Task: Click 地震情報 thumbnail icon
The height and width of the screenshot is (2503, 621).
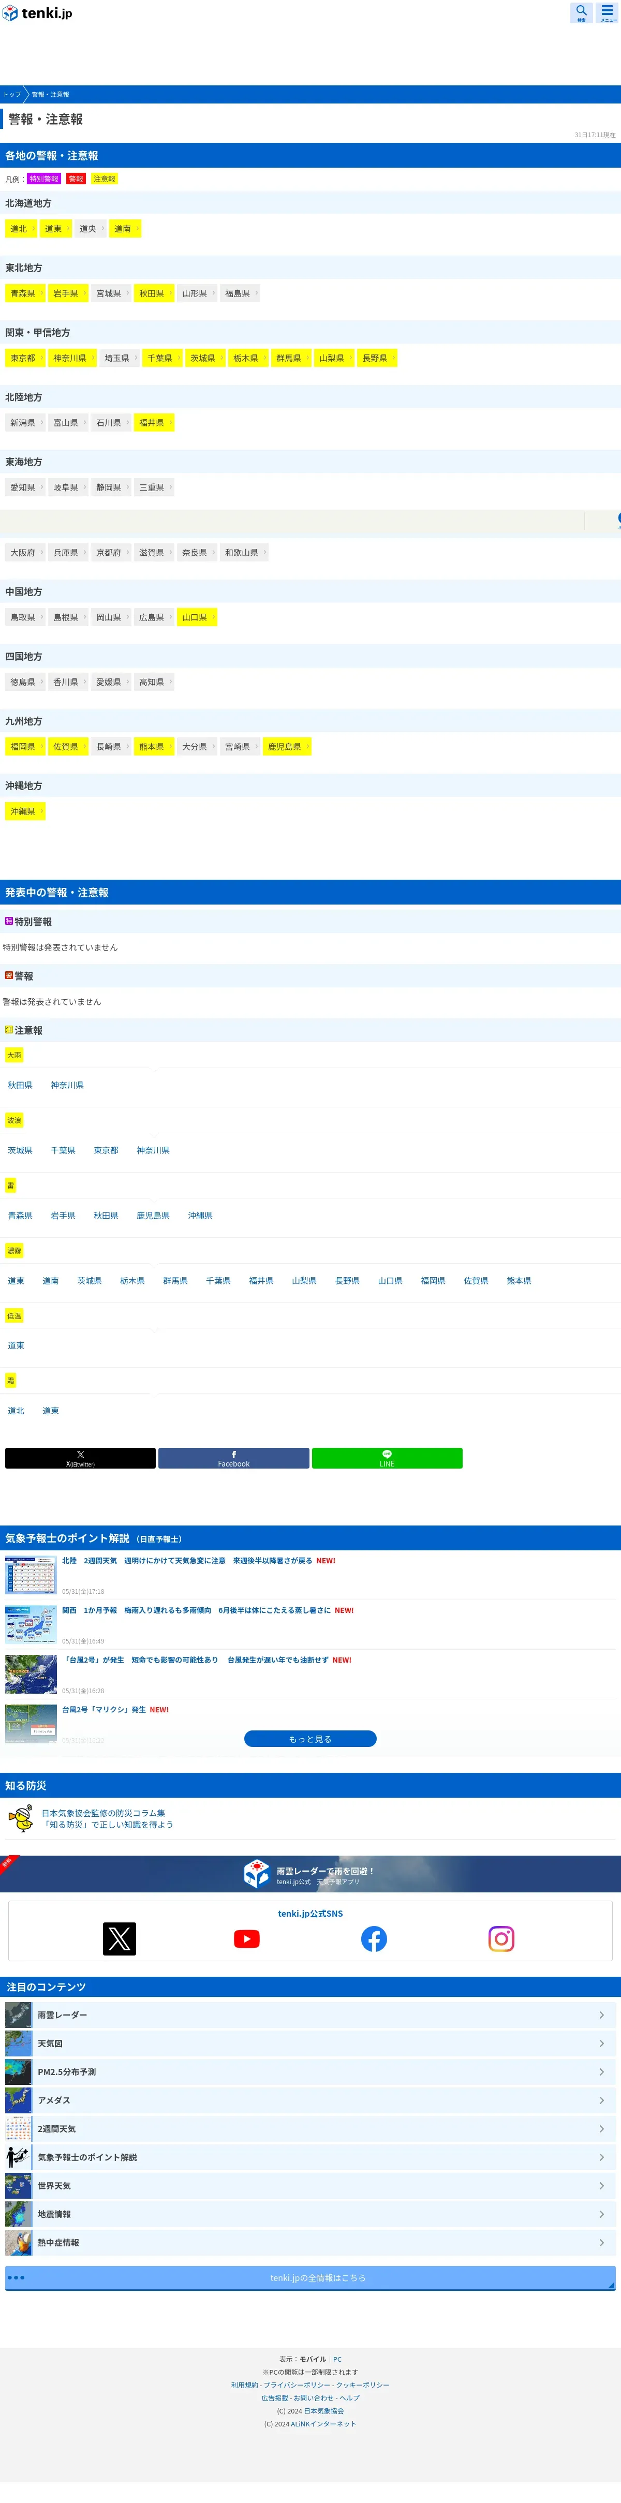Action: click(x=19, y=2213)
